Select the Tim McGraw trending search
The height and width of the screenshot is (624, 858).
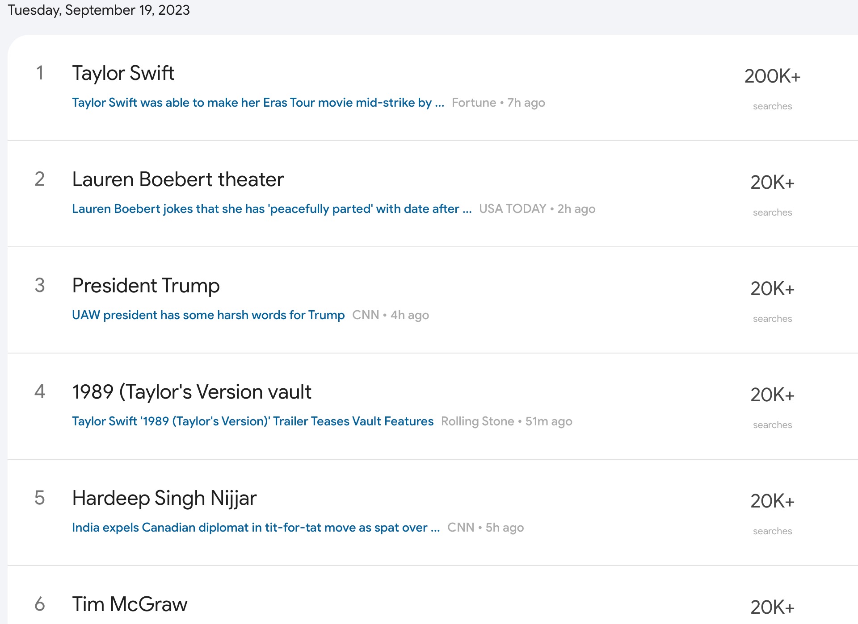click(130, 604)
